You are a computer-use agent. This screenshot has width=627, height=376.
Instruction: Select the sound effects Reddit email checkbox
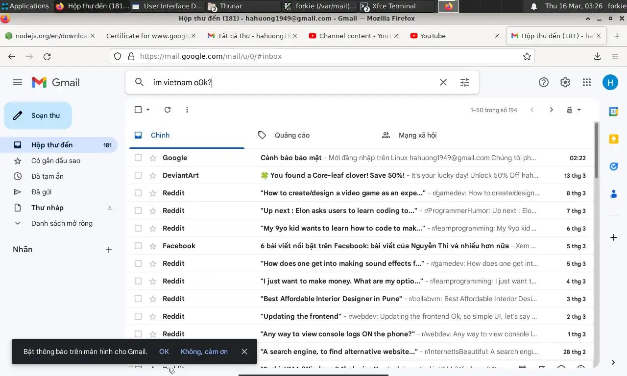click(138, 263)
